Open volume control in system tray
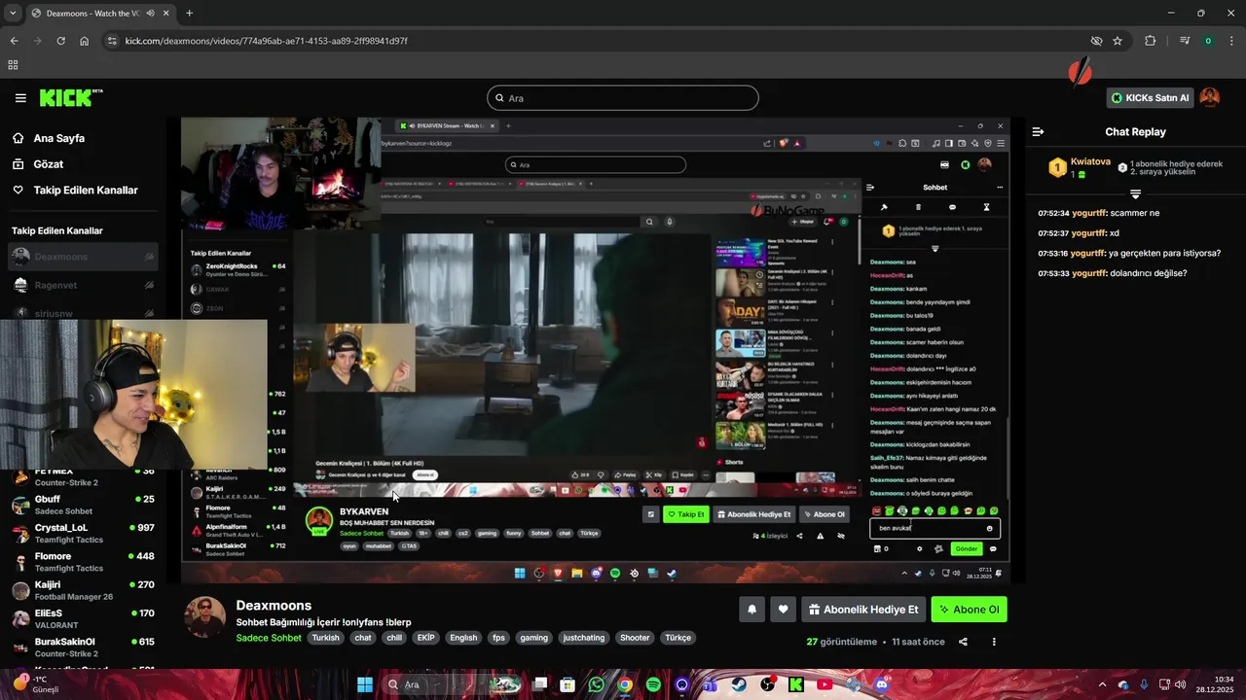Image resolution: width=1246 pixels, height=700 pixels. 1181,684
